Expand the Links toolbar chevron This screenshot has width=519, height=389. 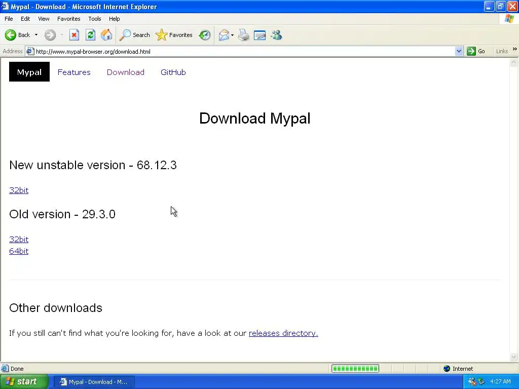(515, 49)
